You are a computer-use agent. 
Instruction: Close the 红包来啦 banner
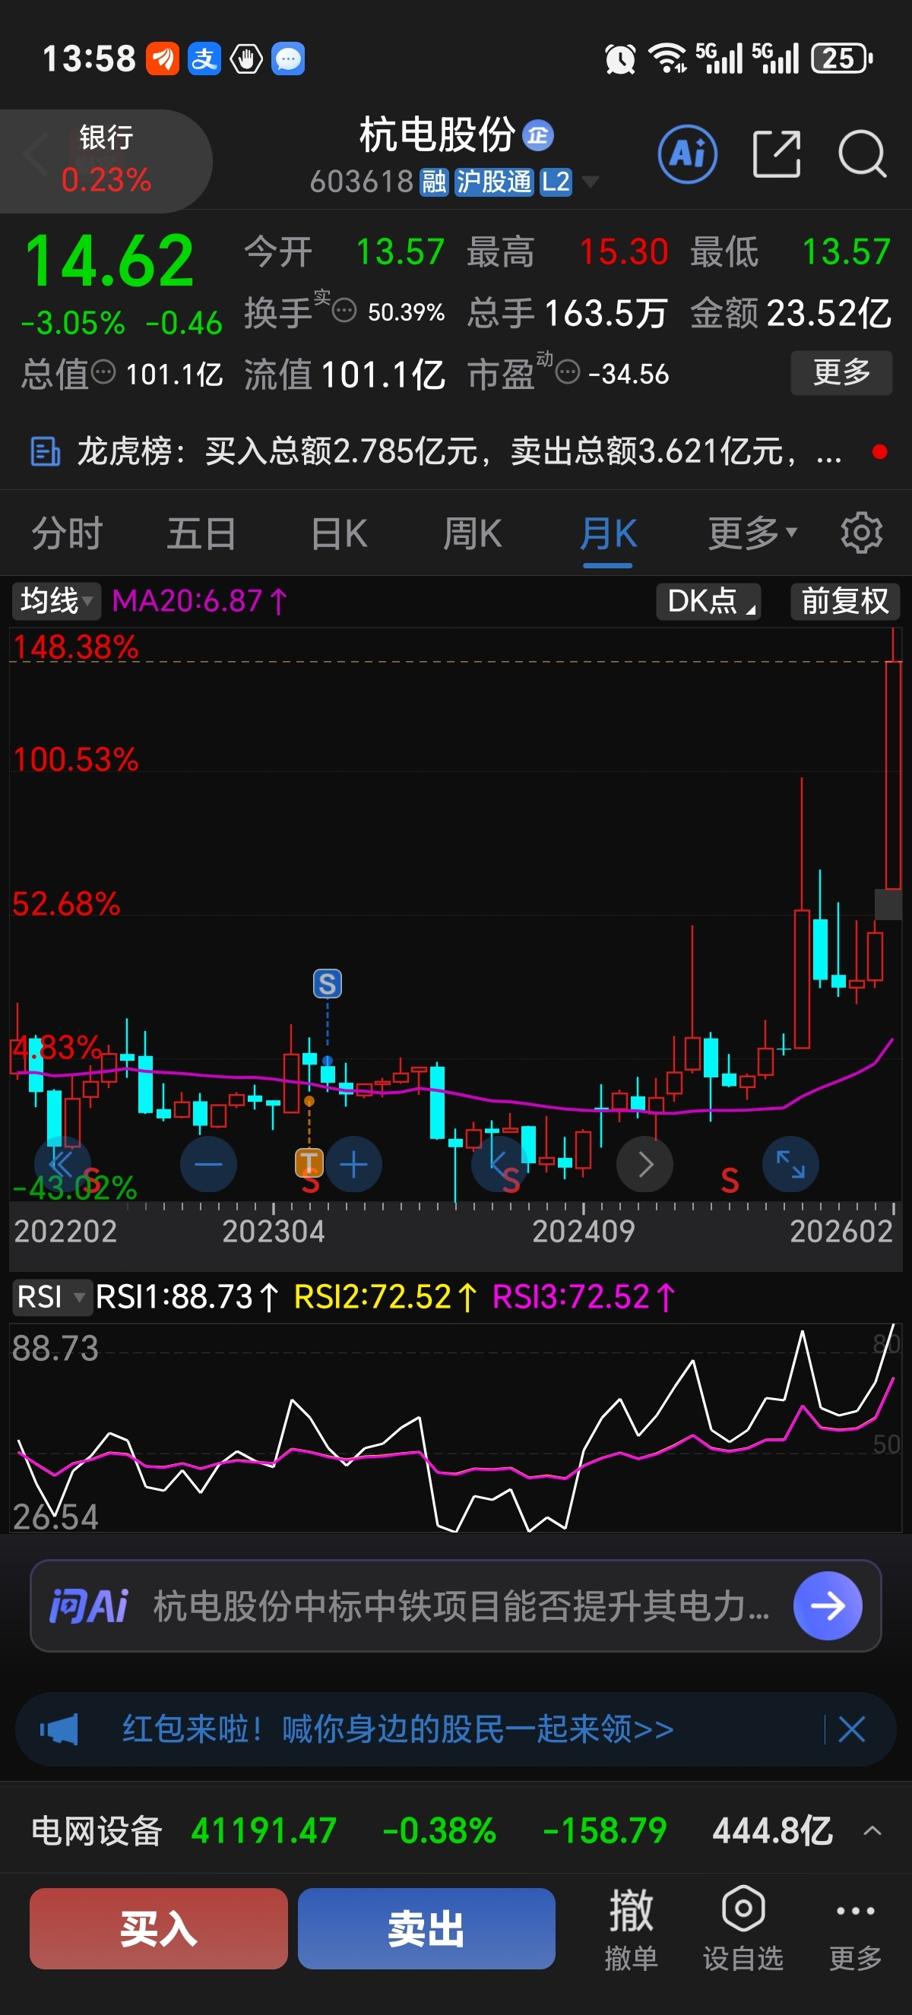851,1729
